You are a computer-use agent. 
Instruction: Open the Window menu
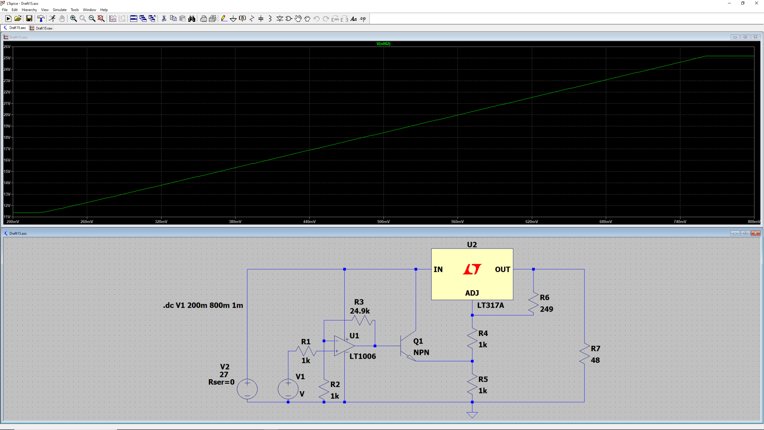tap(90, 10)
